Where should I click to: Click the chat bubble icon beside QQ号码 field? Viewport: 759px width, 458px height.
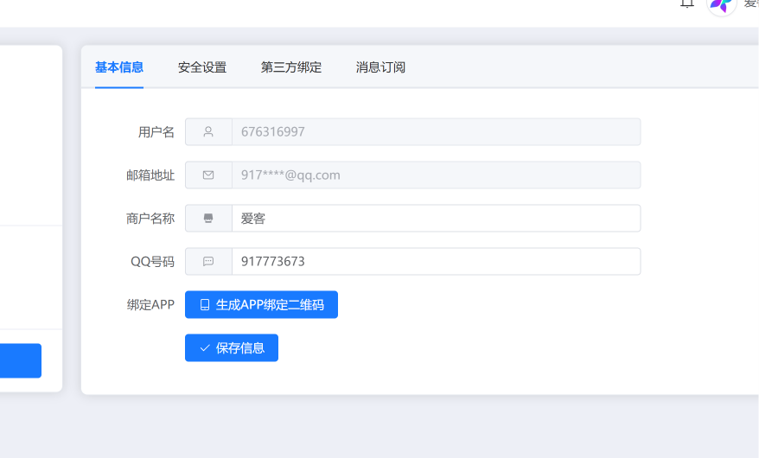(208, 262)
